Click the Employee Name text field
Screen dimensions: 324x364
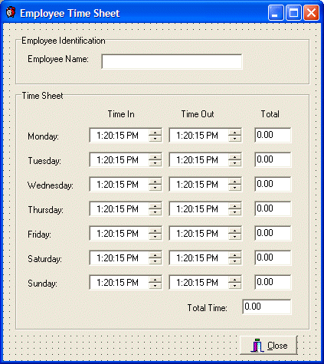(172, 61)
